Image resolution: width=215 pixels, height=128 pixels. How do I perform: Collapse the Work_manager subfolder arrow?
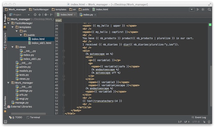point(8,83)
